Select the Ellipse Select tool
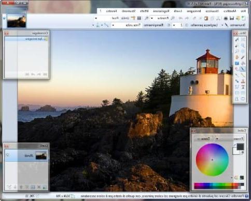The height and width of the screenshot is (201, 251). tap(243, 51)
